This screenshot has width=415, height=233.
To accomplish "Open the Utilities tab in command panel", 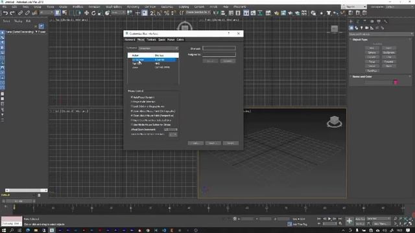I will pyautogui.click(x=386, y=21).
